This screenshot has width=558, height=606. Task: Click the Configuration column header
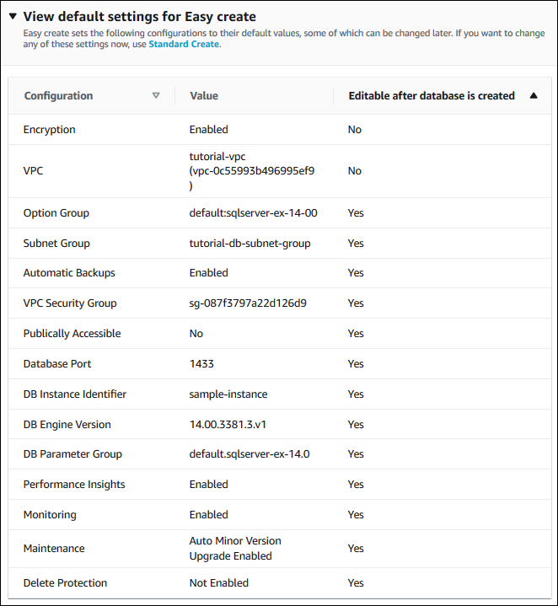point(58,96)
